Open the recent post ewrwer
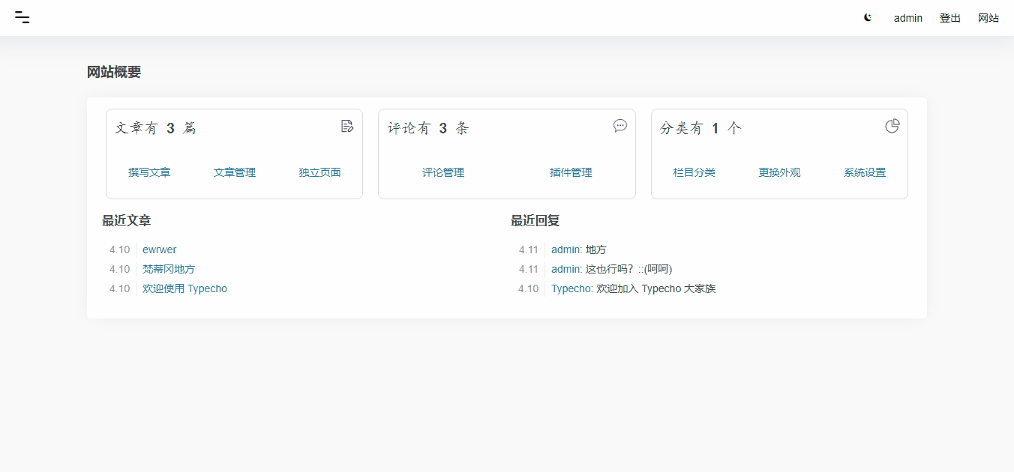The image size is (1014, 472). click(160, 249)
